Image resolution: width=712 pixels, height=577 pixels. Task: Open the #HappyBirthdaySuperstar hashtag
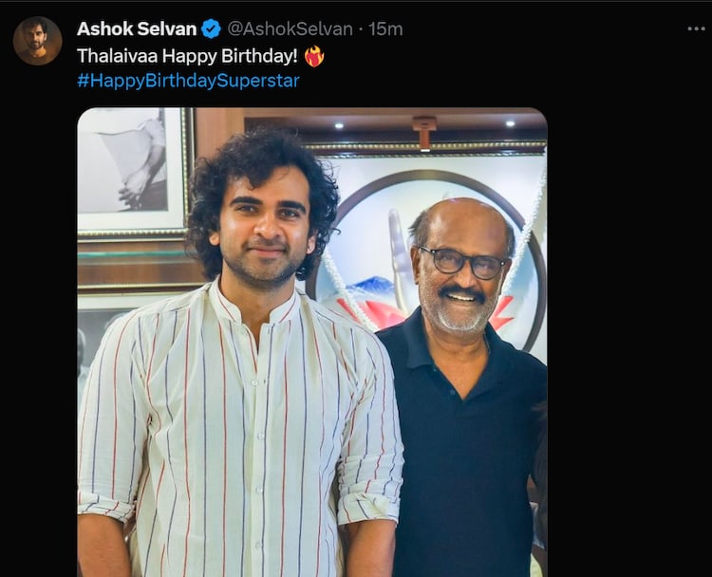click(188, 81)
